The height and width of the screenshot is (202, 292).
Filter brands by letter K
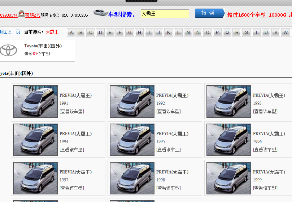pos(169,33)
